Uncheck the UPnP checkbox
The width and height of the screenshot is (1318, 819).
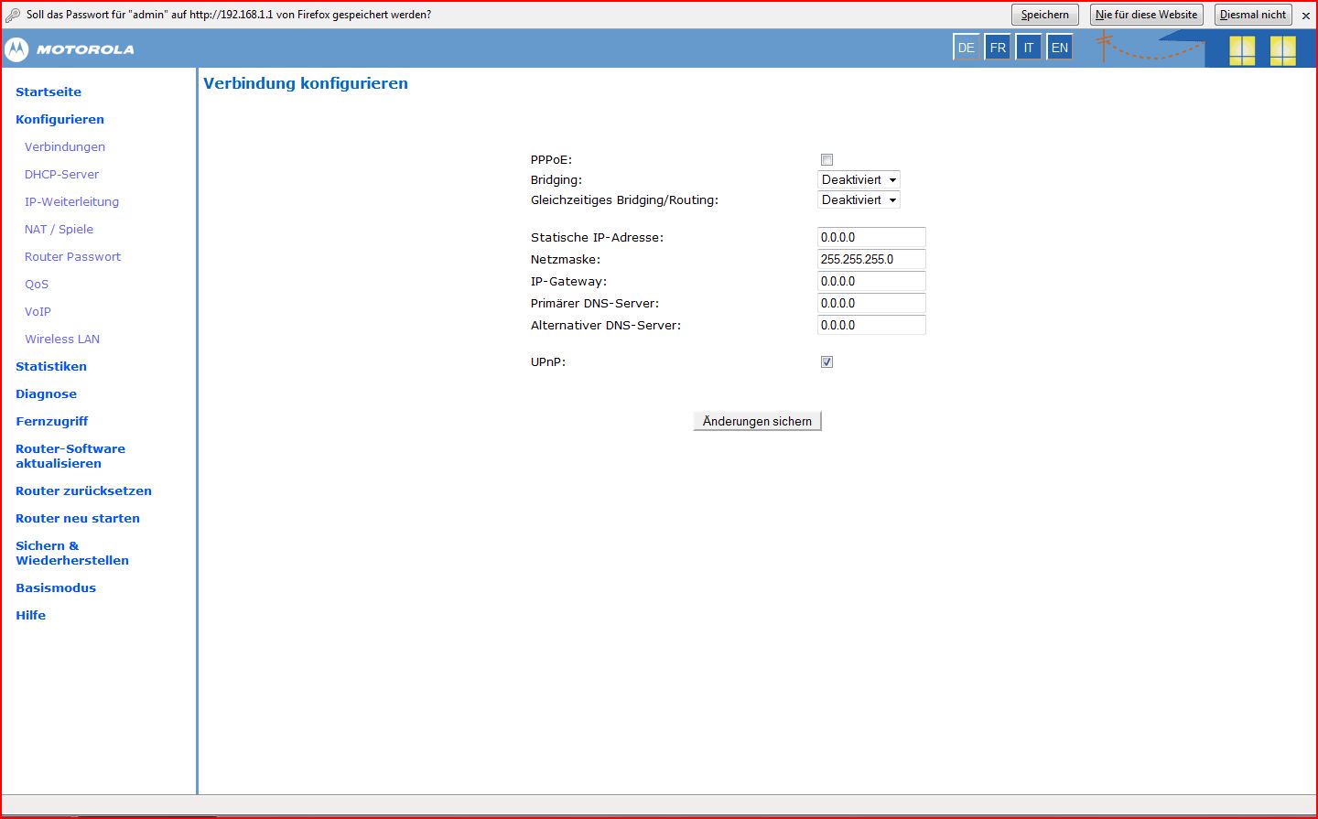(826, 361)
